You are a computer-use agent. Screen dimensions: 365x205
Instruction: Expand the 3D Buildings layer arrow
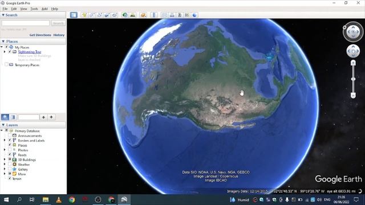(x=5, y=159)
